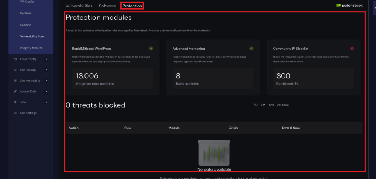This screenshot has height=179, width=376.
Task: Click the Advanced Hardening card title
Action: [x=189, y=49]
